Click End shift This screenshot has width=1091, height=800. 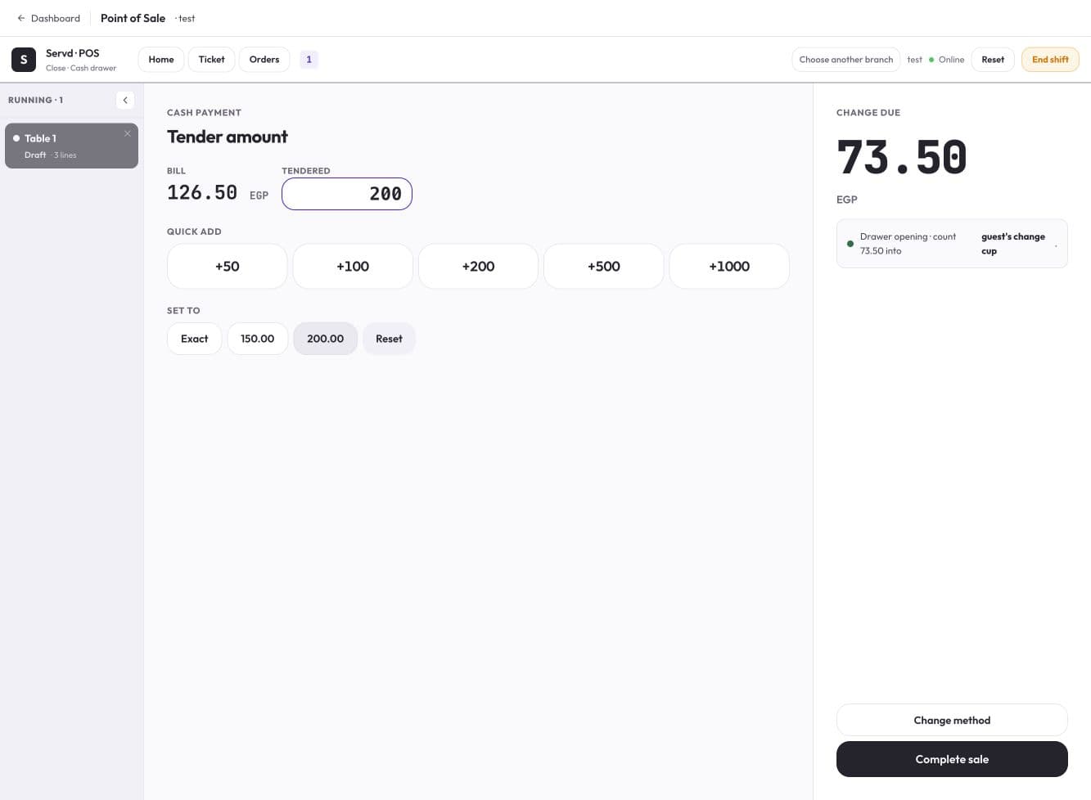tap(1050, 60)
